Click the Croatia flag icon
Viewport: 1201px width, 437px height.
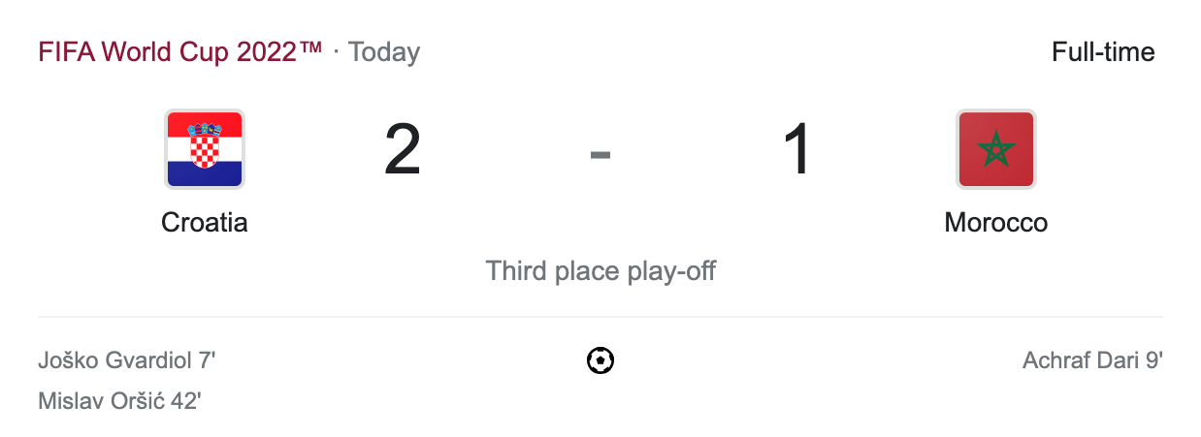[x=204, y=148]
